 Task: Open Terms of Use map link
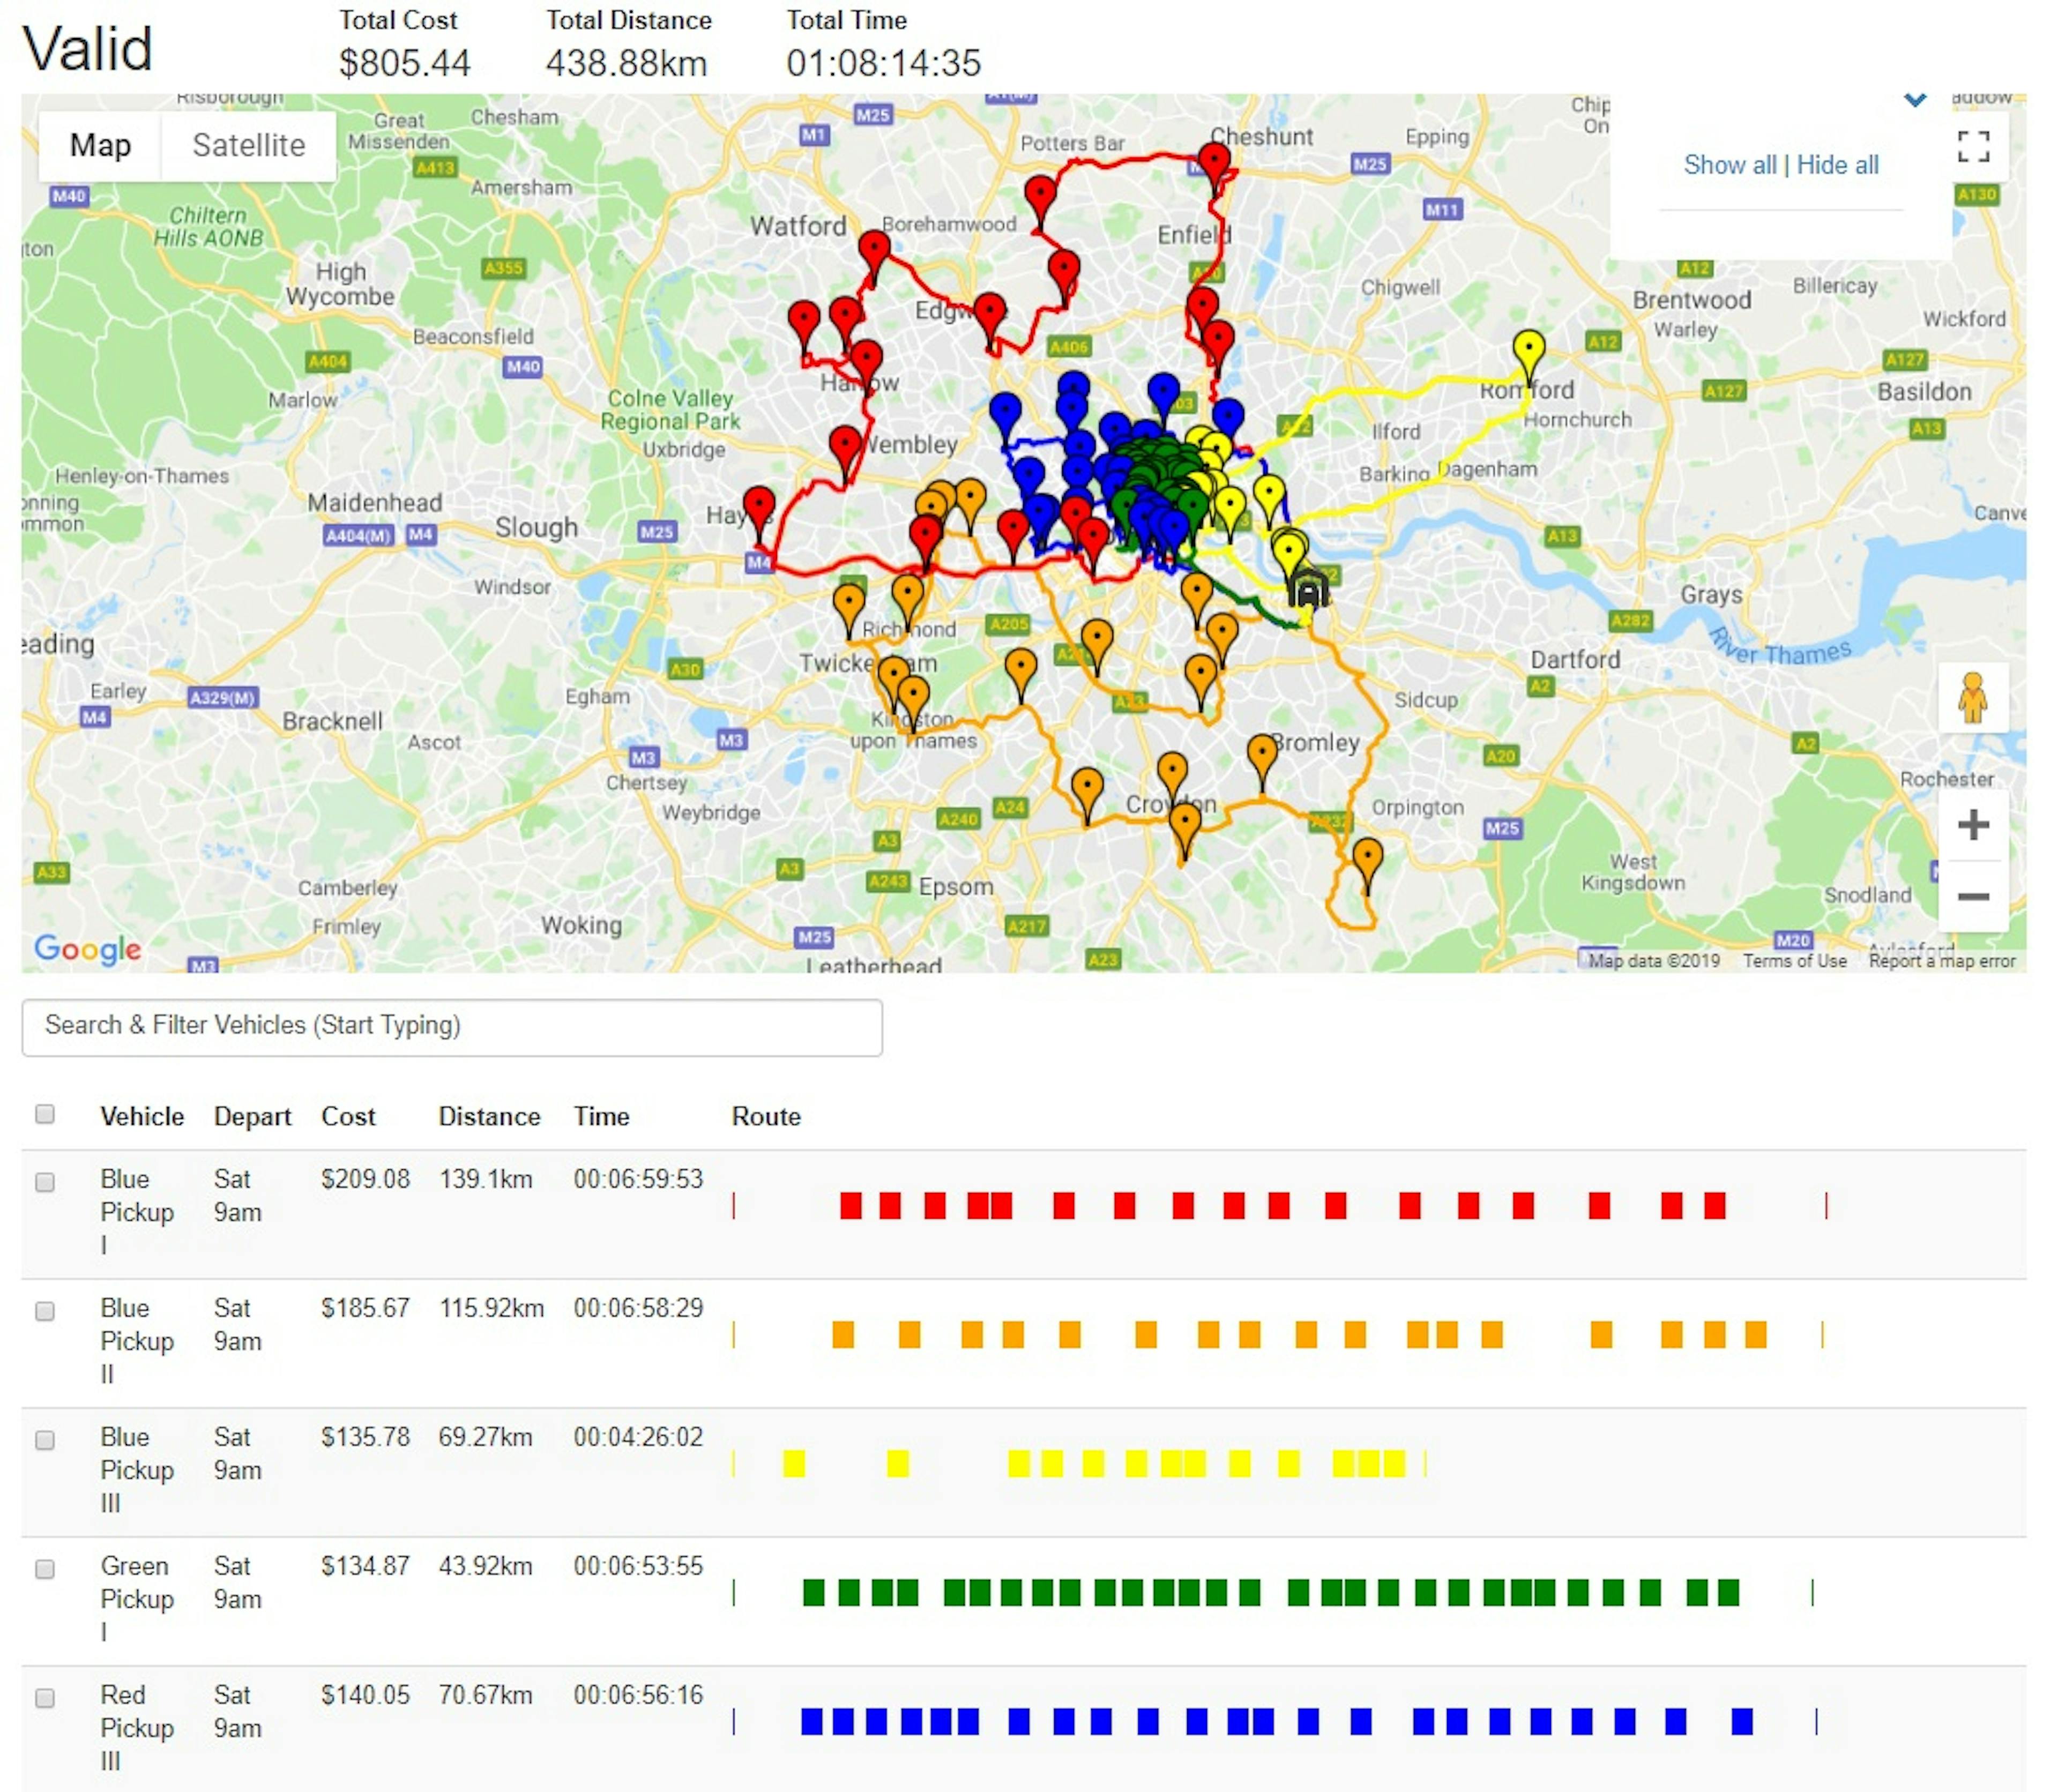1794,960
